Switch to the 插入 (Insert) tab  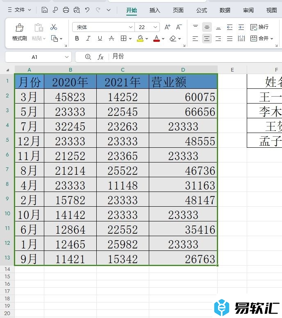click(155, 10)
